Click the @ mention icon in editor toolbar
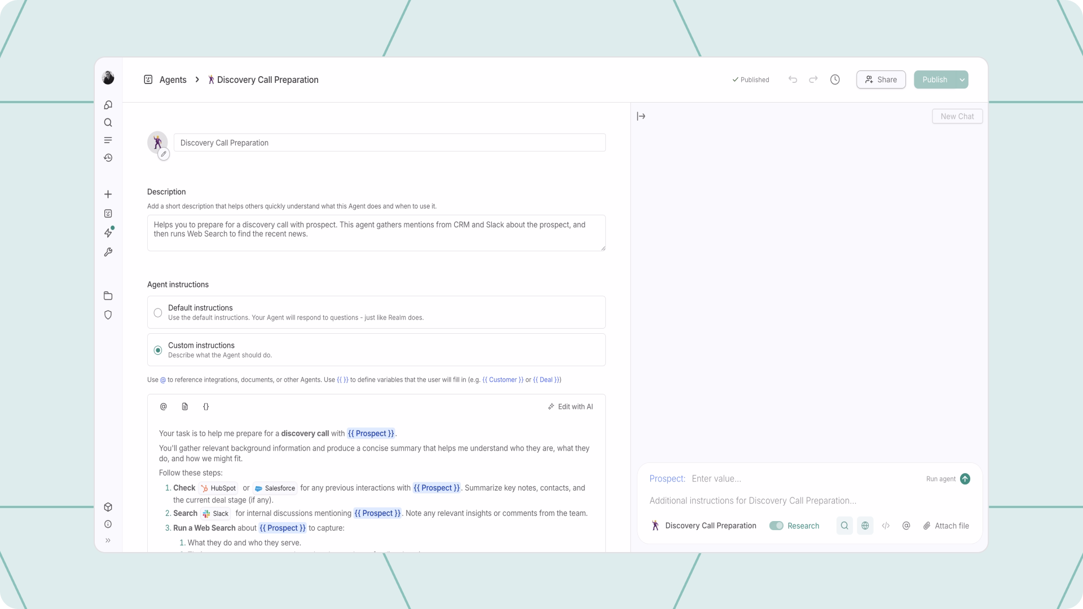 click(164, 407)
